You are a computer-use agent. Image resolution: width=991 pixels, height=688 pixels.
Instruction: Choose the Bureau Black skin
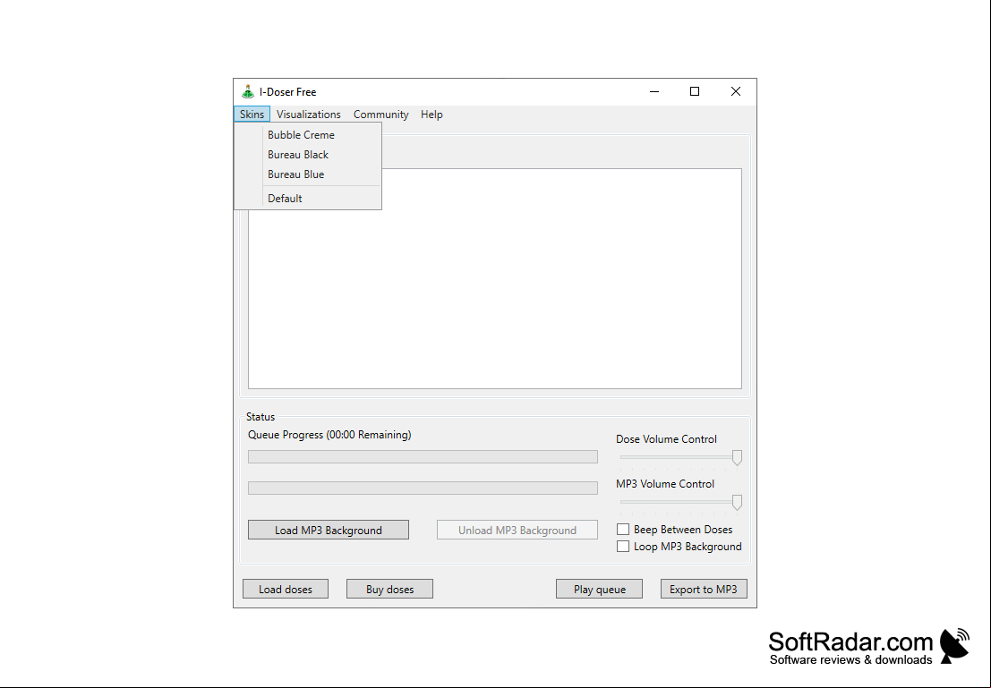coord(308,154)
